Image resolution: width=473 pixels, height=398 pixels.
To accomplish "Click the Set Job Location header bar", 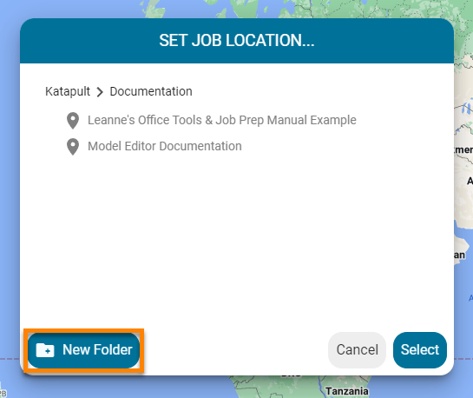I will [x=237, y=41].
